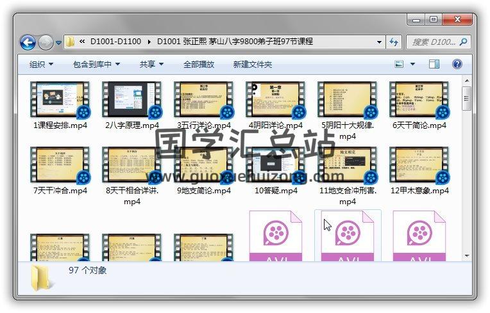Select the 5阴阳十大规律.mp4 thumbnail
This screenshot has height=313, width=490.
pyautogui.click(x=347, y=99)
